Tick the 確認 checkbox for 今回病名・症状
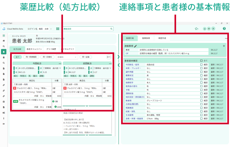Screen dimensions: 230x147 [201, 65]
